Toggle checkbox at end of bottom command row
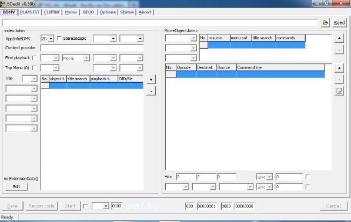The height and width of the screenshot is (222, 351). [308, 187]
